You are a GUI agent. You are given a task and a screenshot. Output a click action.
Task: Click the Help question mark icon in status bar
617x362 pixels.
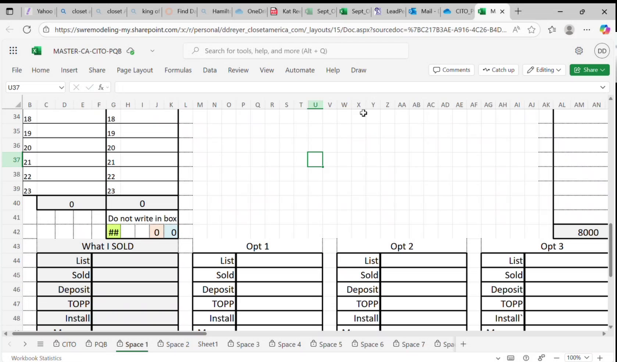coord(526,358)
